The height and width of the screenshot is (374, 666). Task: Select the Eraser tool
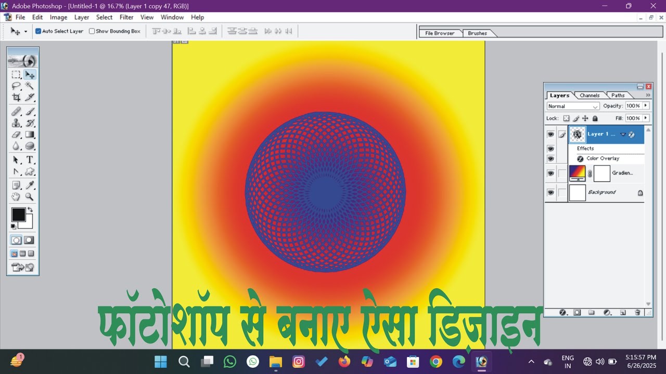tap(16, 135)
